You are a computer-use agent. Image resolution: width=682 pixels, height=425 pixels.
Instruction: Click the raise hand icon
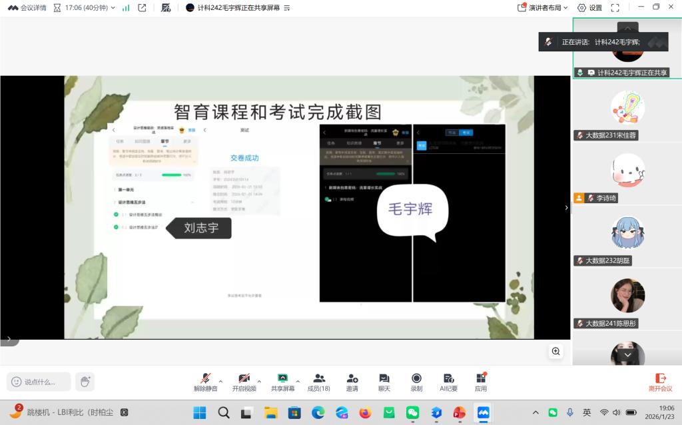[x=85, y=382]
